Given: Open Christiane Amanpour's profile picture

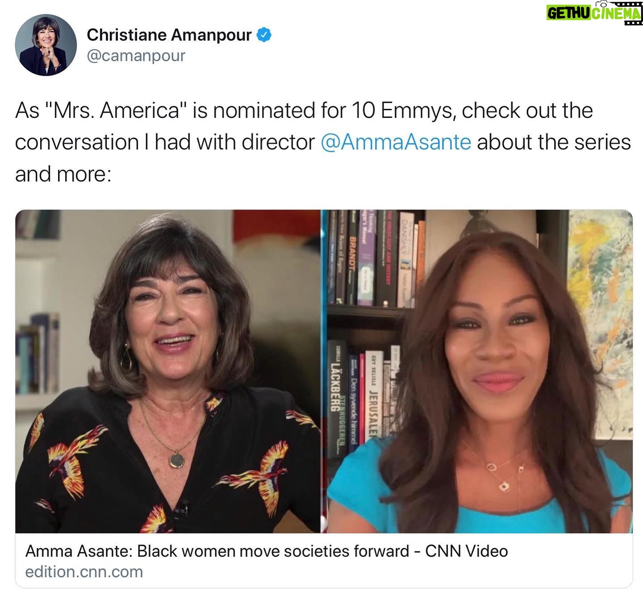Looking at the screenshot, I should pyautogui.click(x=46, y=45).
